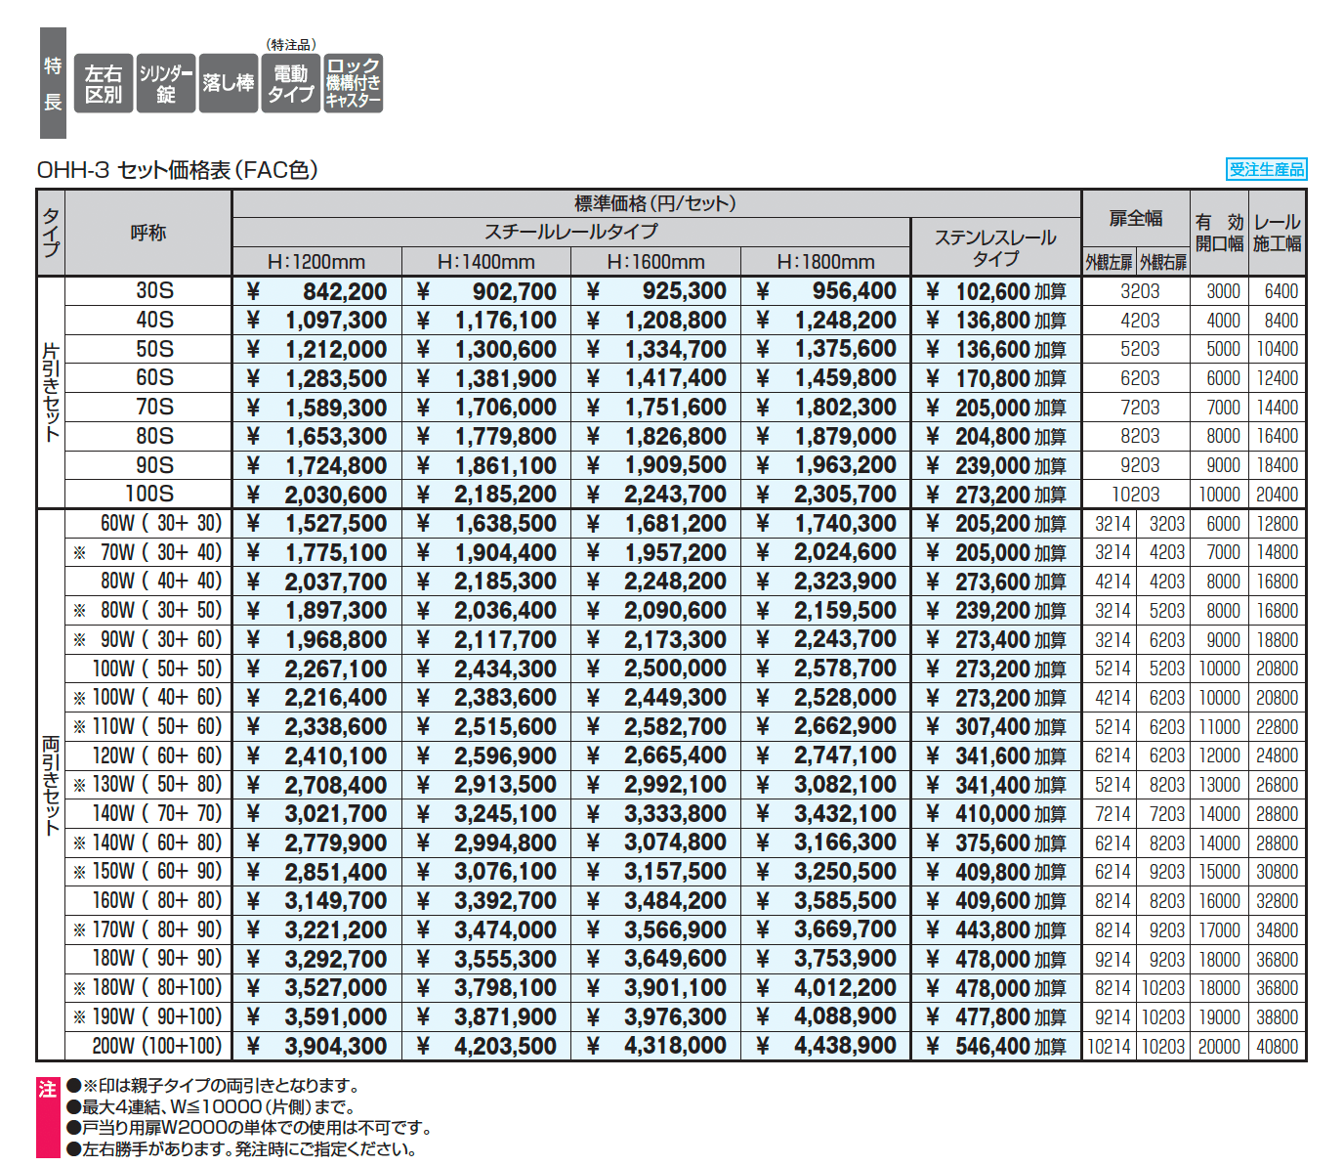The height and width of the screenshot is (1166, 1344).
Task: Select the ロック機構付きキャスター badge
Action: [354, 83]
